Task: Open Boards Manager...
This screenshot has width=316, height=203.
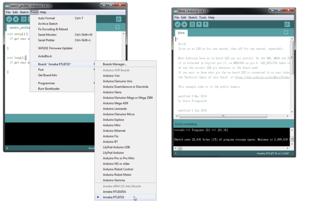Action: pos(125,64)
